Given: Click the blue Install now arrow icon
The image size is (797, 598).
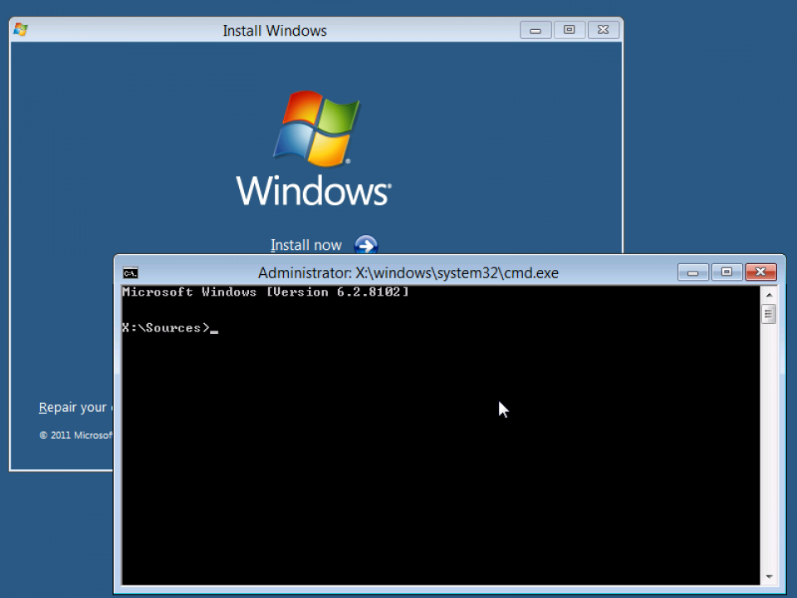Looking at the screenshot, I should (x=366, y=244).
